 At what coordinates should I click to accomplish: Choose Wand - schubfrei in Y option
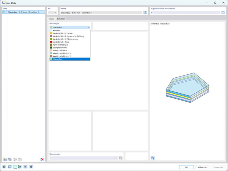click(70, 56)
